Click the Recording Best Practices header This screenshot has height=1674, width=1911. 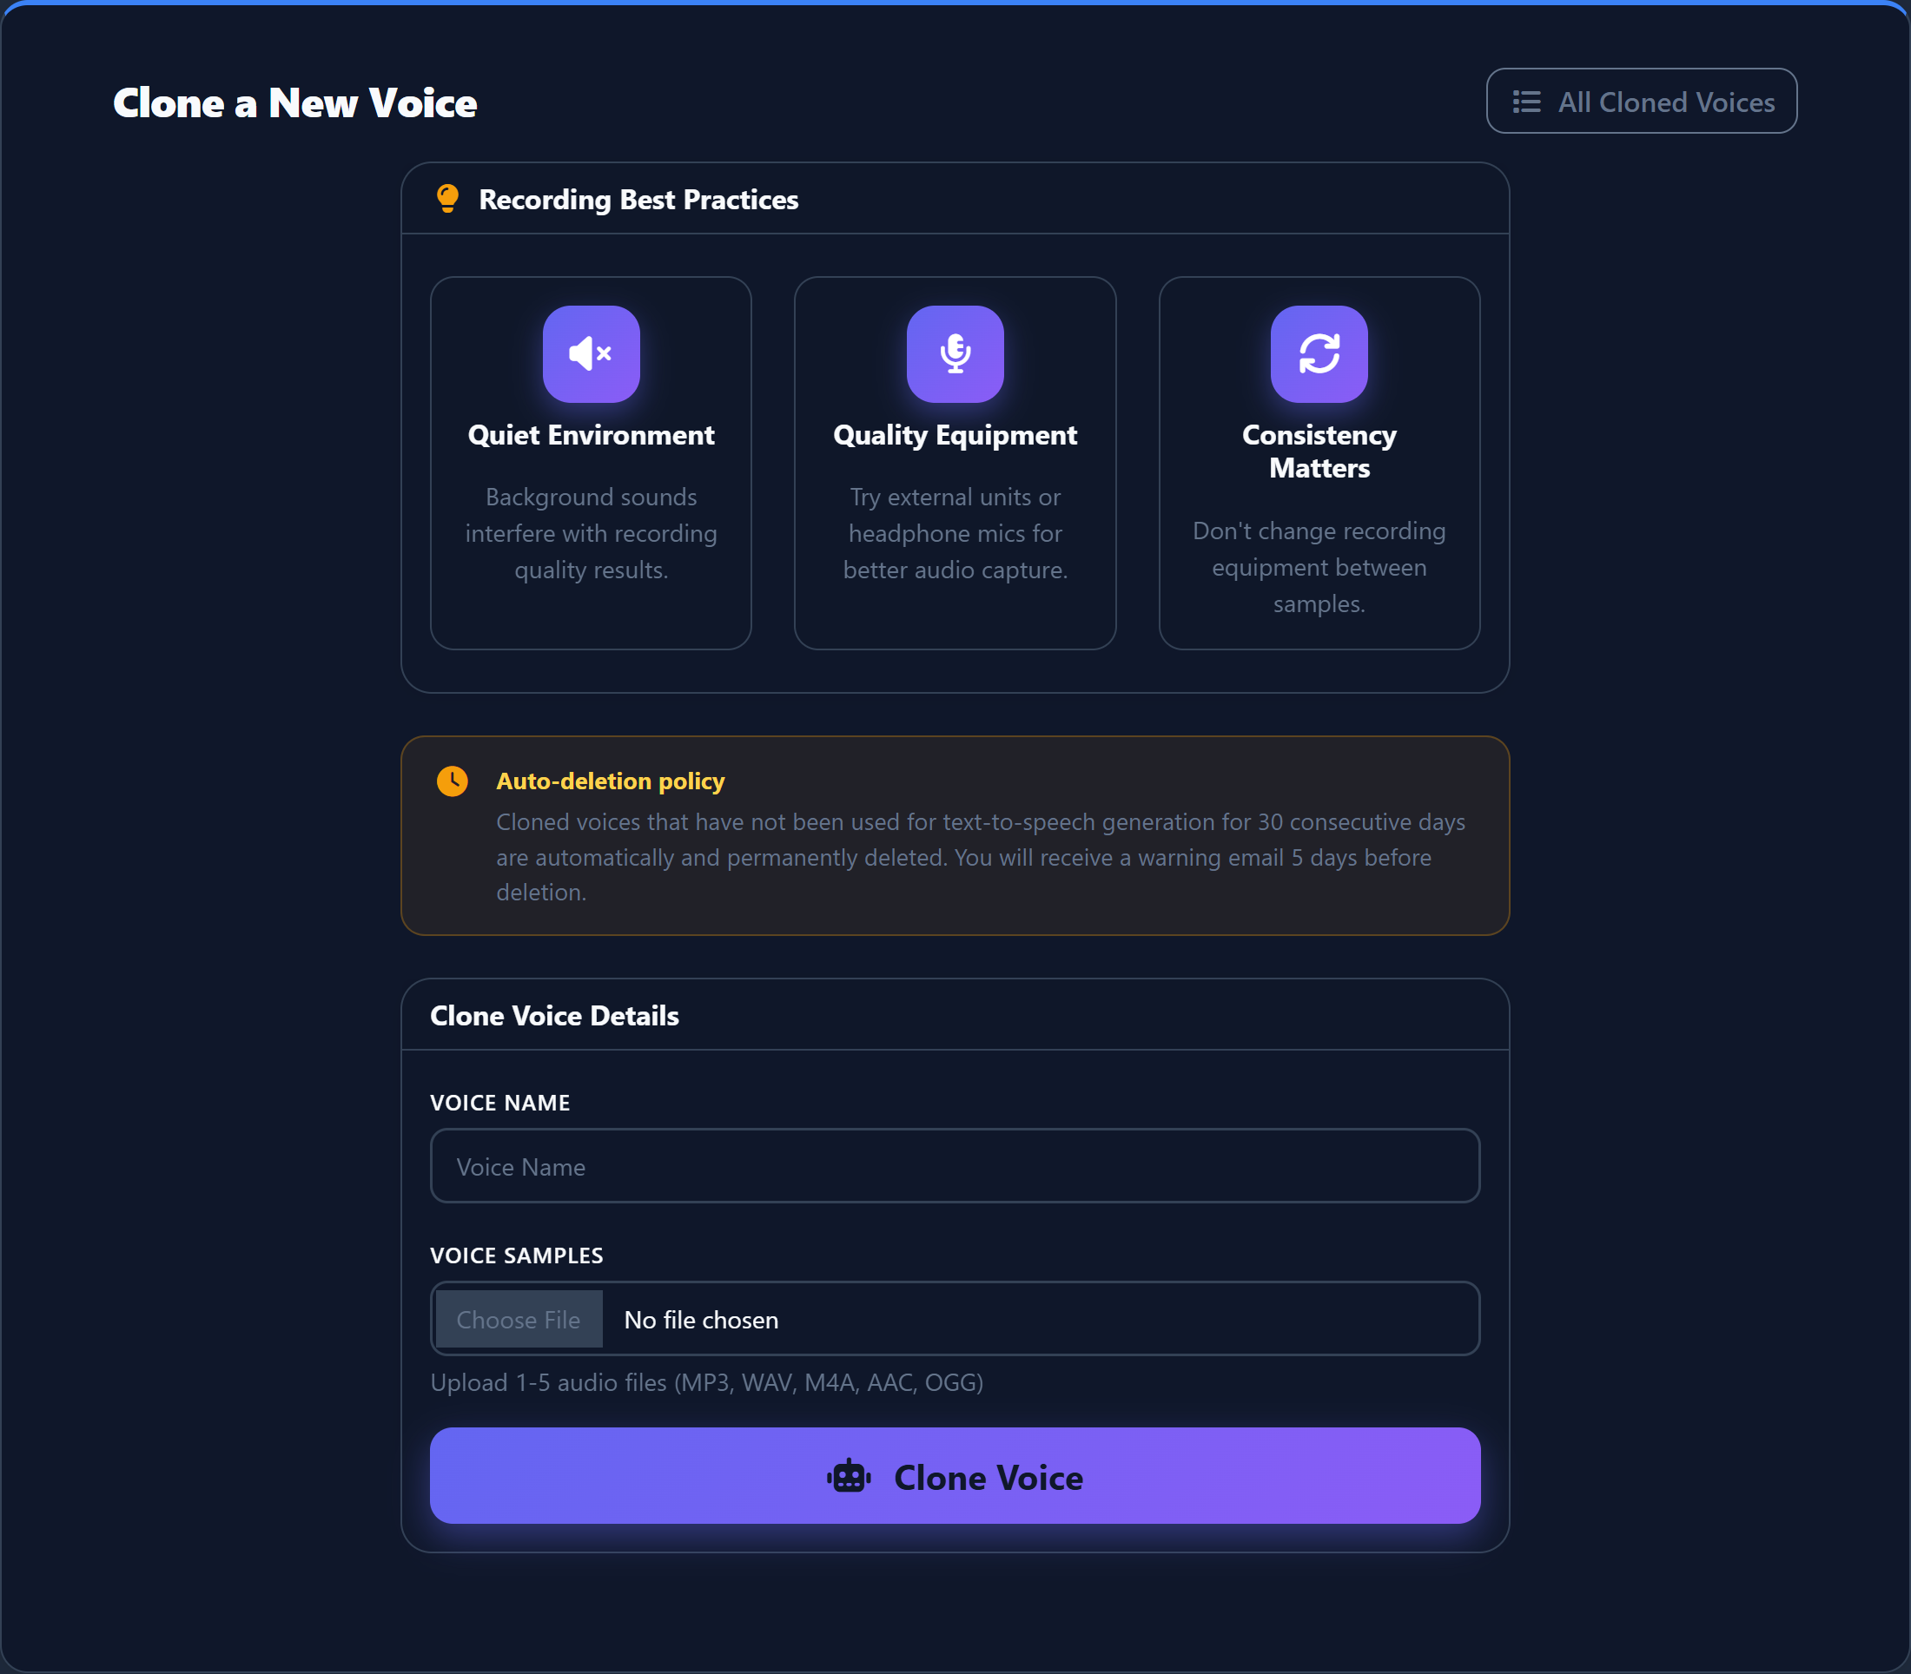point(638,200)
